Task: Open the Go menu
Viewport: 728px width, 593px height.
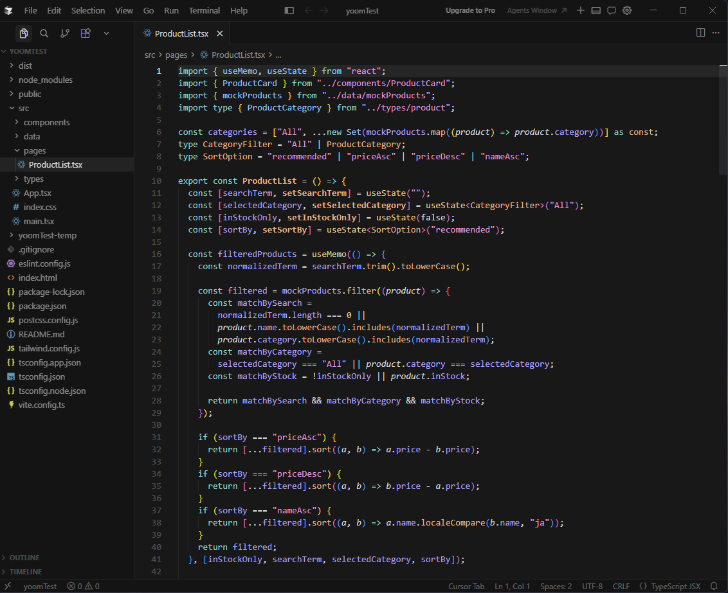Action: (x=149, y=10)
